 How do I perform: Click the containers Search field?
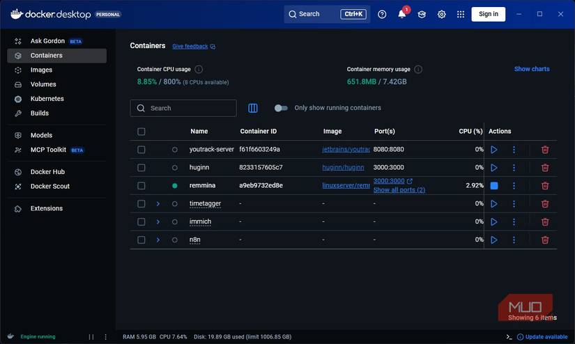click(183, 108)
